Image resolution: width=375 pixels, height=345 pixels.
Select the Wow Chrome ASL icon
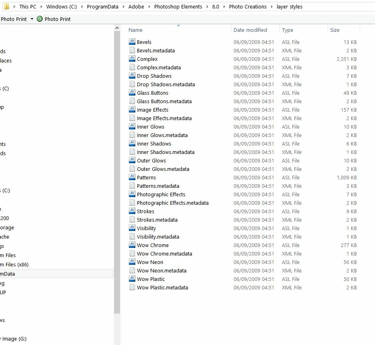(x=132, y=245)
